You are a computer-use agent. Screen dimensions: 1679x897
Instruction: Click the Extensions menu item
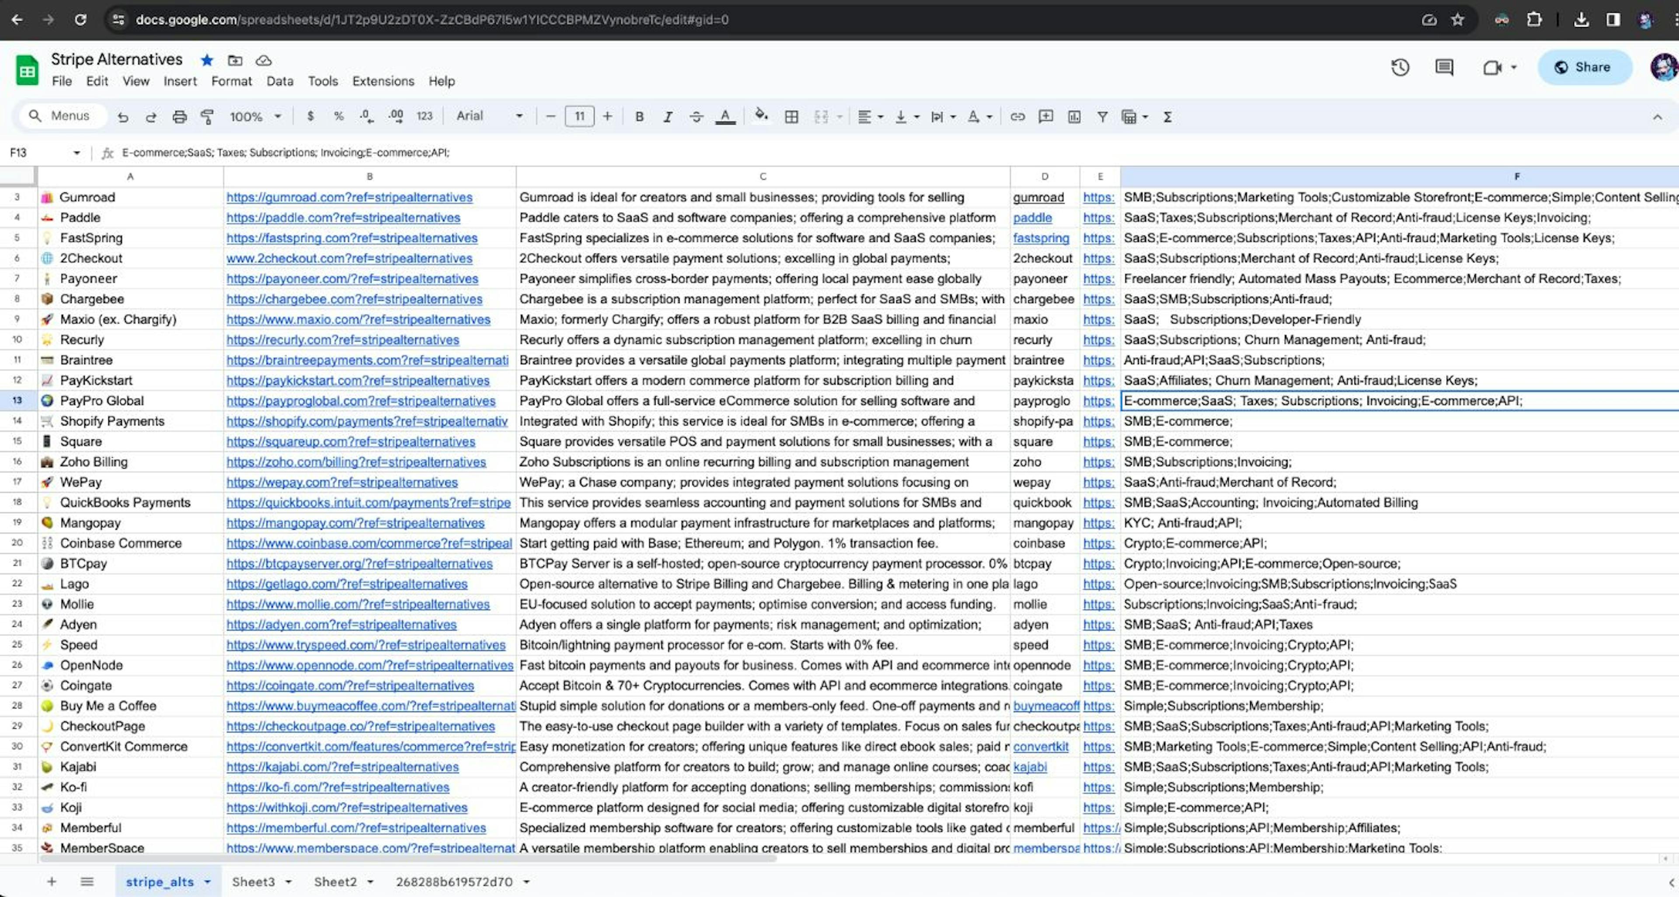click(x=382, y=81)
